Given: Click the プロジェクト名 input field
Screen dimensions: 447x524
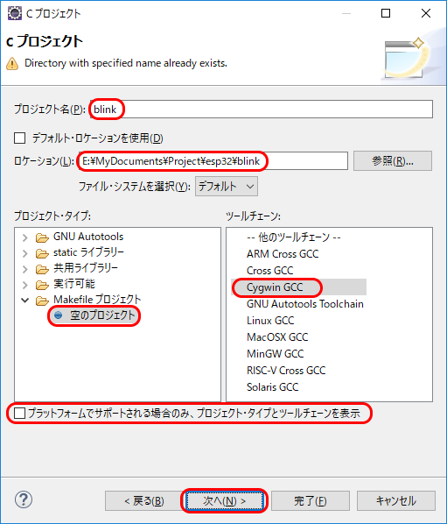Looking at the screenshot, I should pos(262,109).
